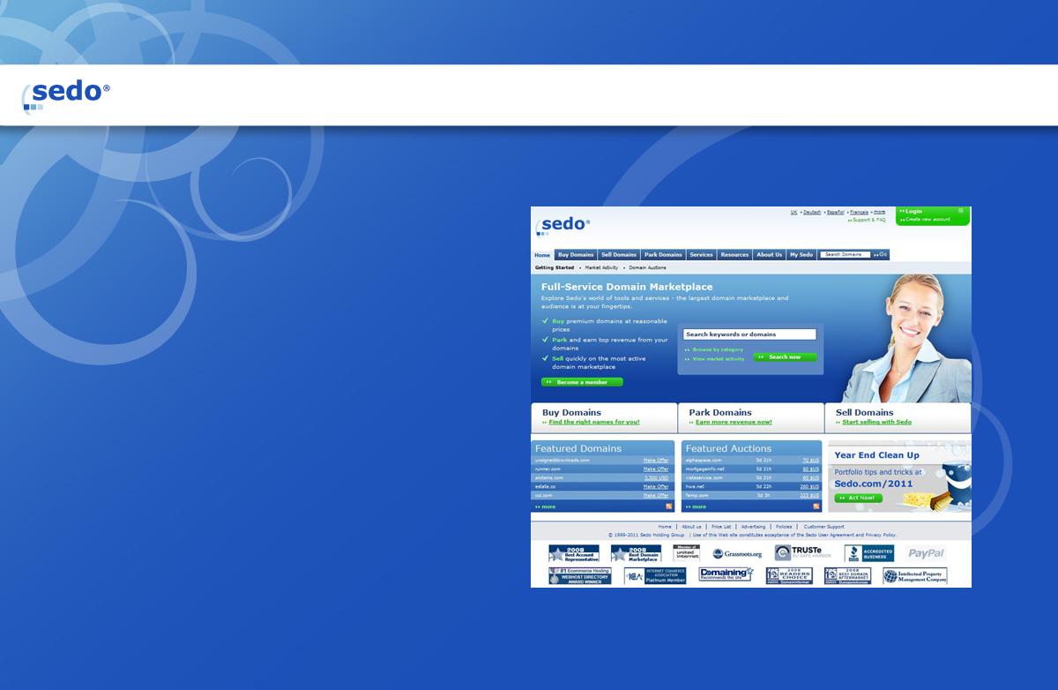Click the Login link in green box
Viewport: 1058px width, 690px height.
pos(913,212)
